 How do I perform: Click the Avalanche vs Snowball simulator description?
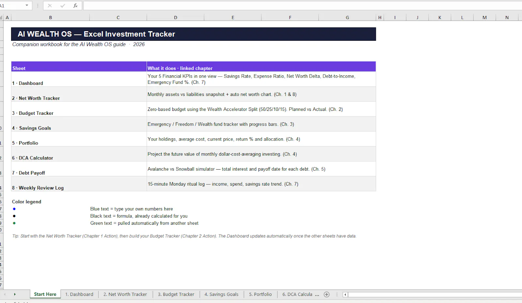(x=261, y=169)
